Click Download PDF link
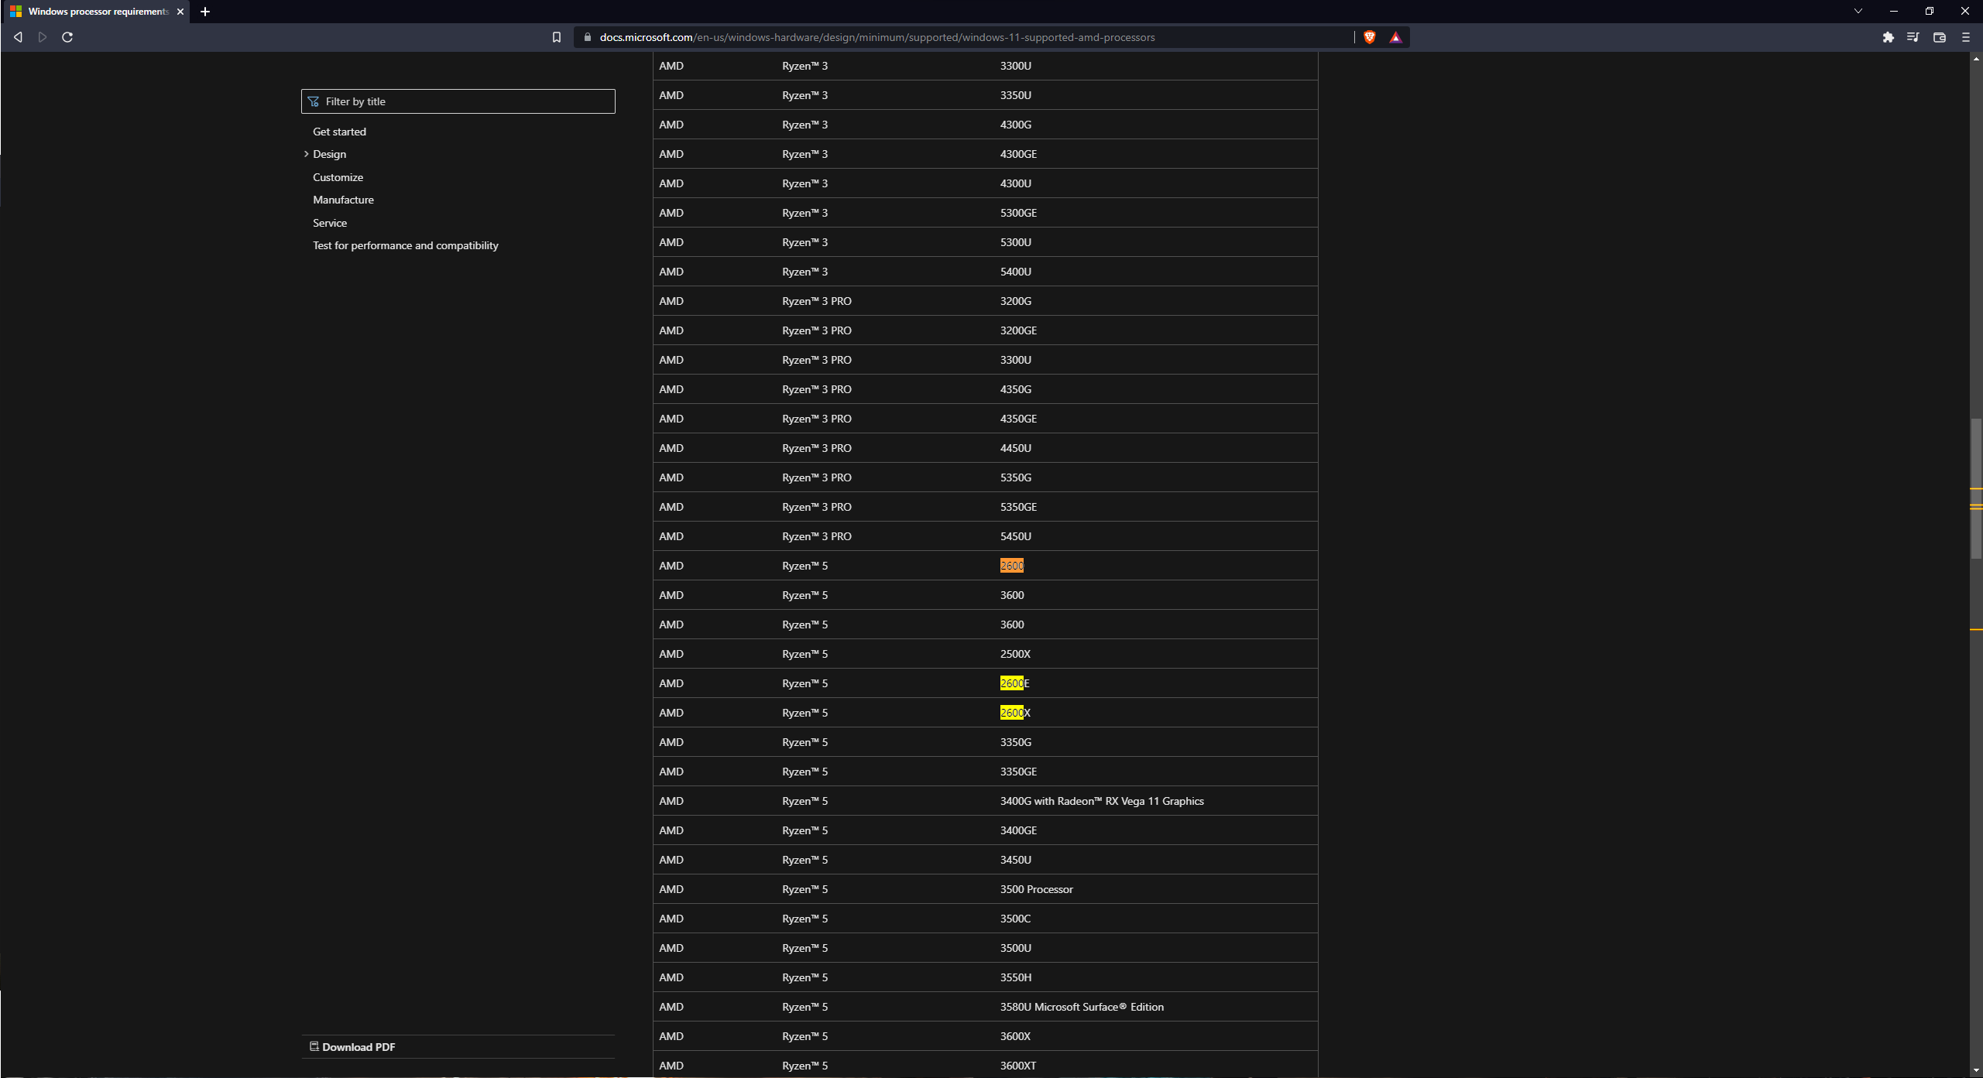This screenshot has width=1983, height=1078. click(358, 1047)
